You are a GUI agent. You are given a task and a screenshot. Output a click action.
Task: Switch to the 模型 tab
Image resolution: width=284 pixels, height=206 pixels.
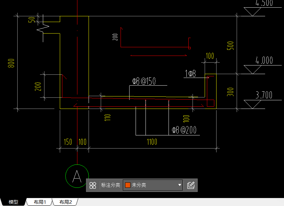[x=13, y=202]
